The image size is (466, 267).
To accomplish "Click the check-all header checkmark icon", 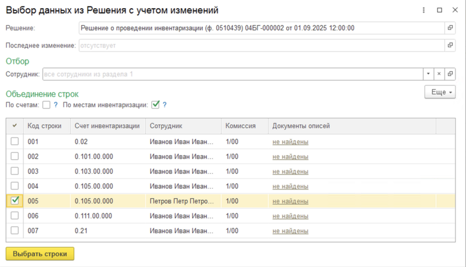I will tap(15, 126).
